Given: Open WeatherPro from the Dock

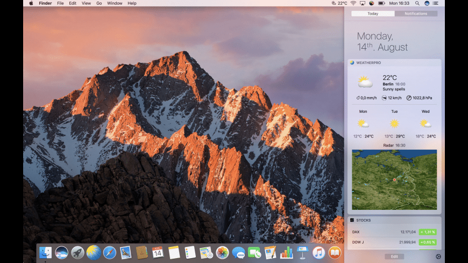Looking at the screenshot, I should (94, 252).
